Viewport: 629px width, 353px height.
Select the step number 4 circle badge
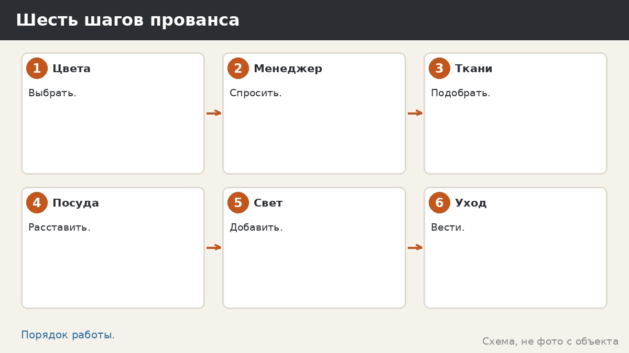[x=37, y=203]
